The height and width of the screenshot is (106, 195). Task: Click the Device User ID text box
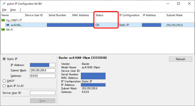coord(42,93)
